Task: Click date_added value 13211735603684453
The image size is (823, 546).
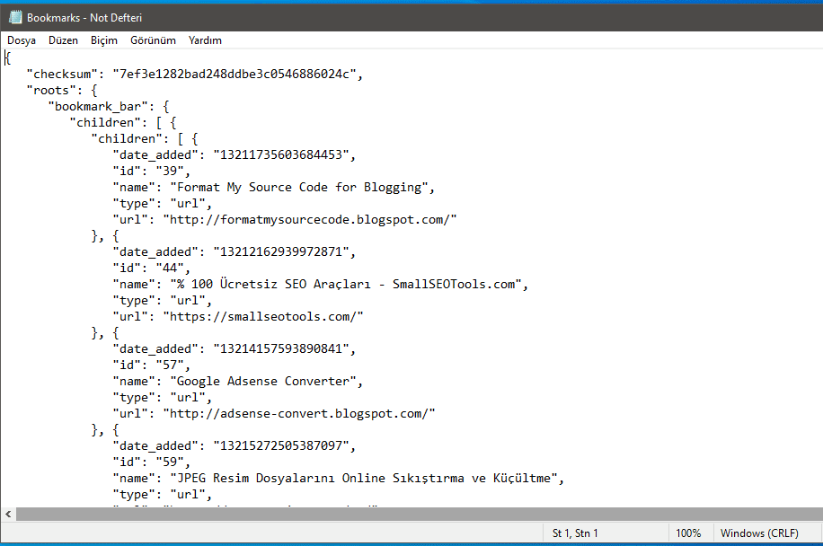Action: pos(281,154)
